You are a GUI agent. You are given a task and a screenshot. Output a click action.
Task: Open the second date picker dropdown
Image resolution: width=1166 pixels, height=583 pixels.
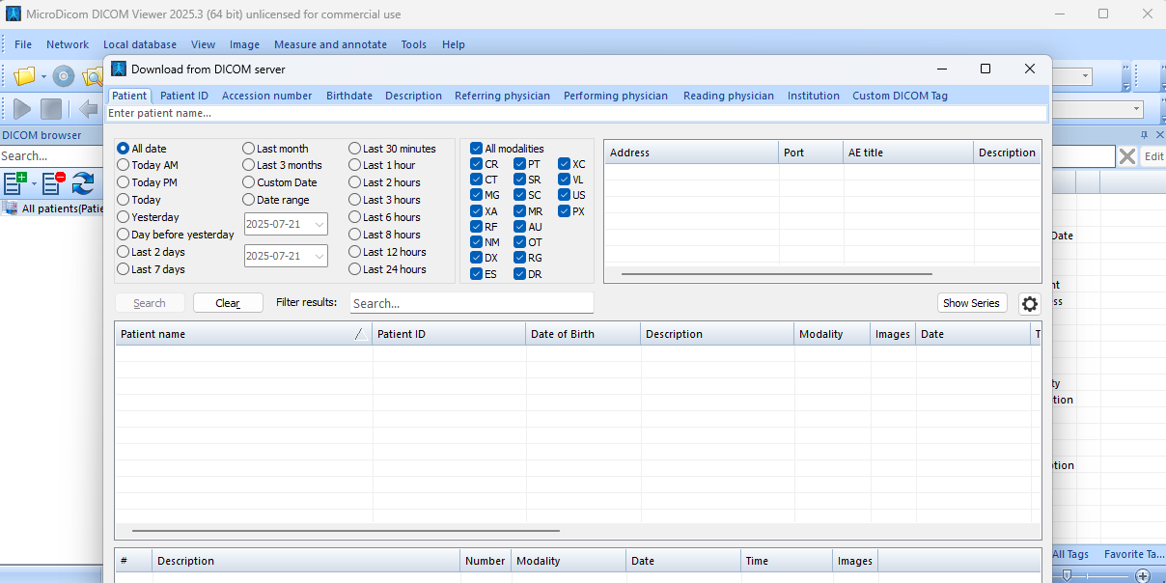point(319,256)
